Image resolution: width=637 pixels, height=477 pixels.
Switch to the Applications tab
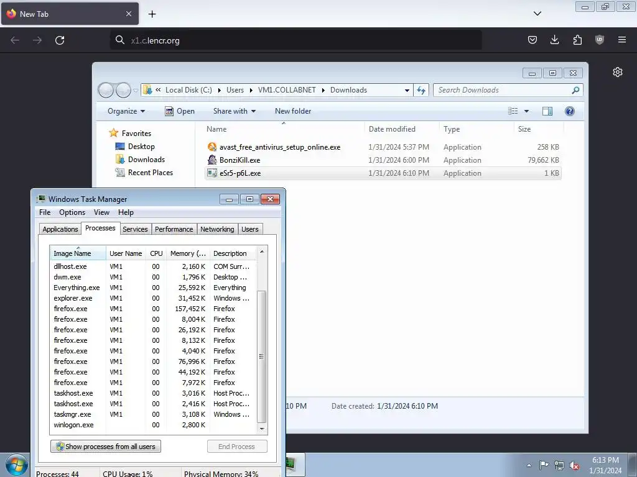(x=60, y=229)
